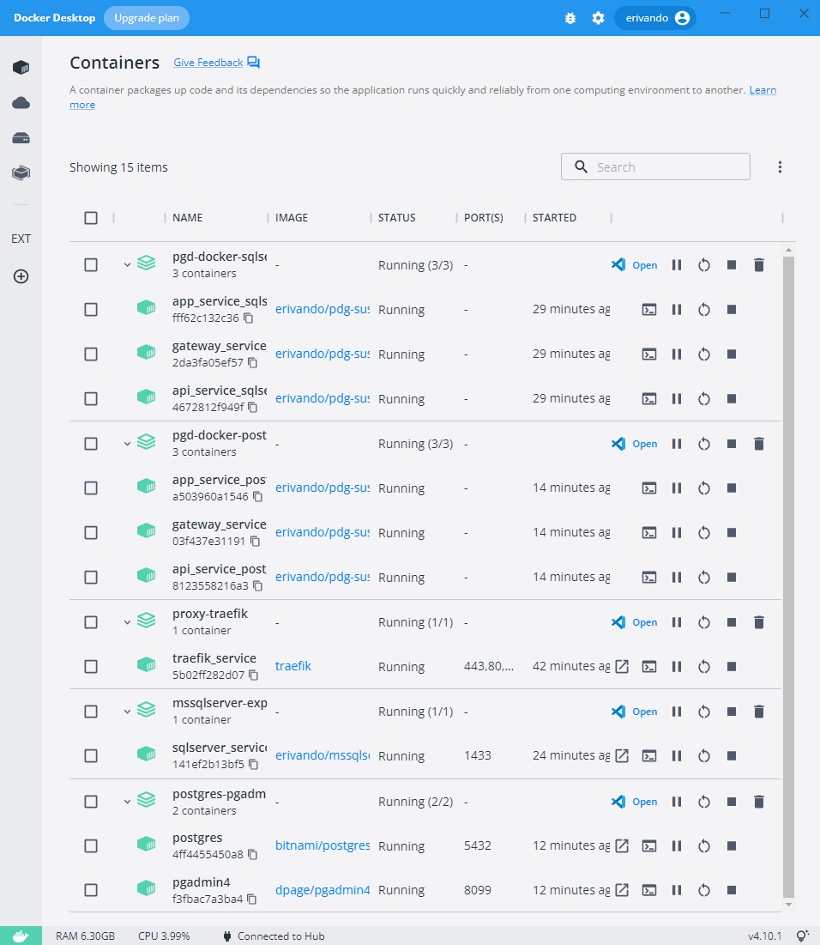Sort by STATUS column header

pos(397,217)
